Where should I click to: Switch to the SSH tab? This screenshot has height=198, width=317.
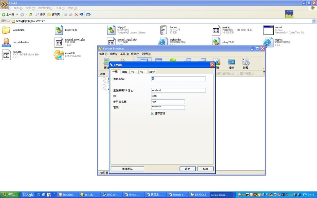(142, 72)
